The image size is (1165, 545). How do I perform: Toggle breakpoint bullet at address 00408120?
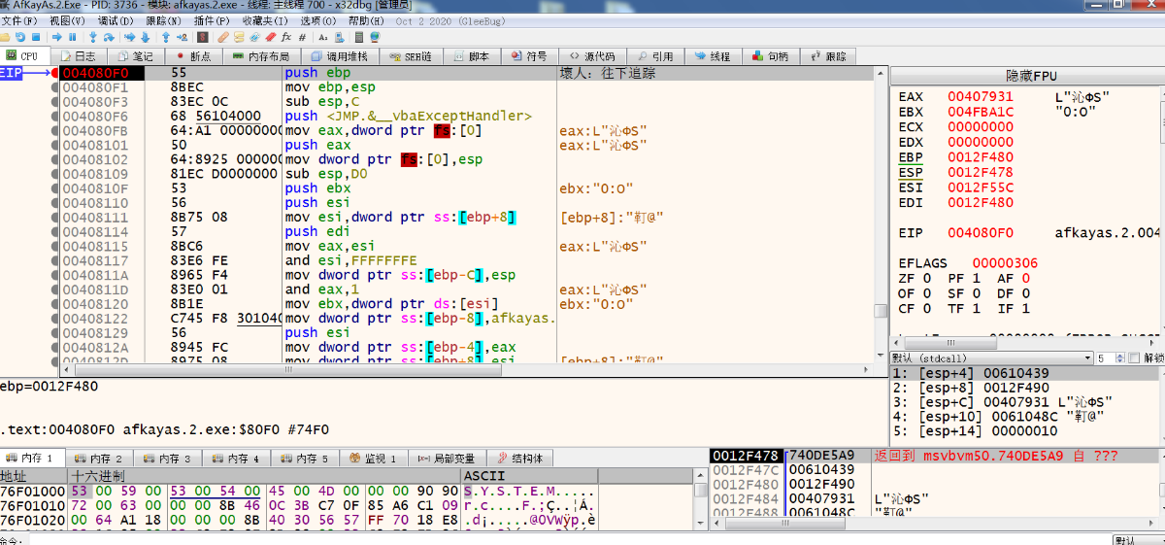pyautogui.click(x=53, y=303)
